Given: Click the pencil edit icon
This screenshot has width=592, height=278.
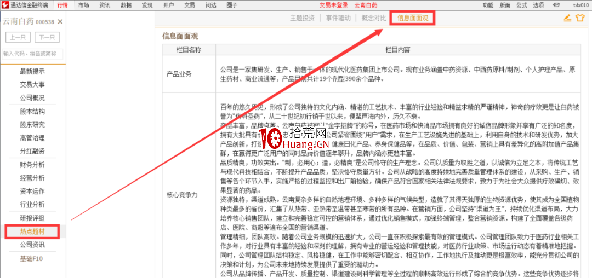Looking at the screenshot, I should [x=567, y=18].
